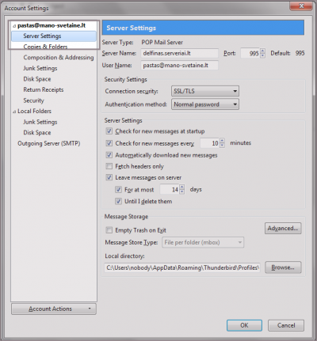Click Browse... to choose local directory
This screenshot has width=317, height=341.
click(x=283, y=267)
